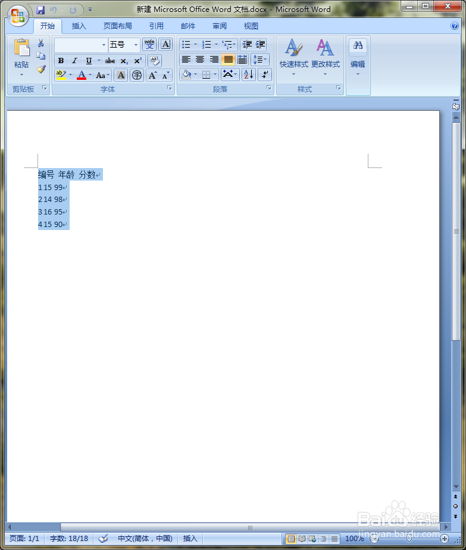Grow font size icon
The image size is (466, 550).
pyautogui.click(x=153, y=75)
